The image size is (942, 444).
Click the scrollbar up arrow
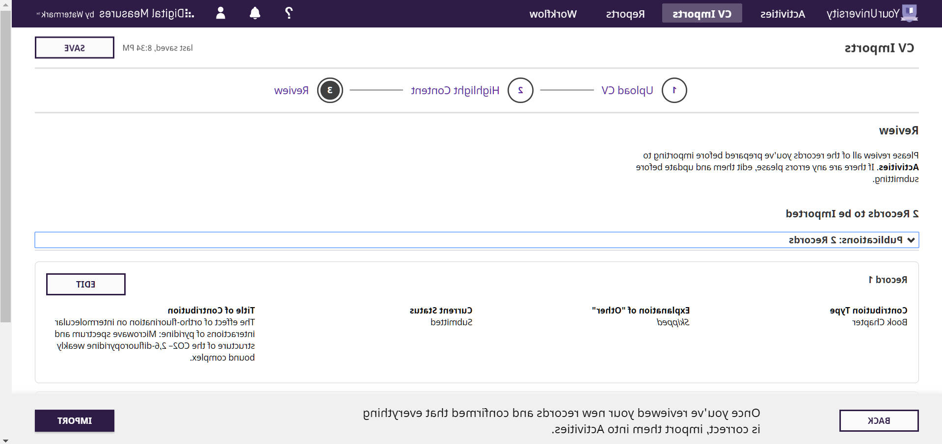5,4
